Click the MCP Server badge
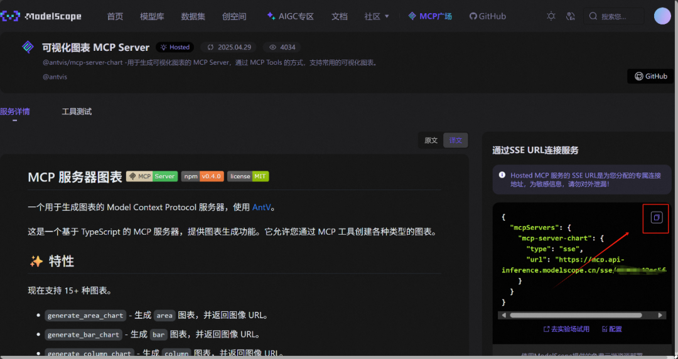The image size is (678, 359). 152,176
